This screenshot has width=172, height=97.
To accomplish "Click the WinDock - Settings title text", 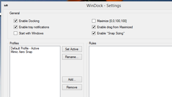I will [x=104, y=6].
